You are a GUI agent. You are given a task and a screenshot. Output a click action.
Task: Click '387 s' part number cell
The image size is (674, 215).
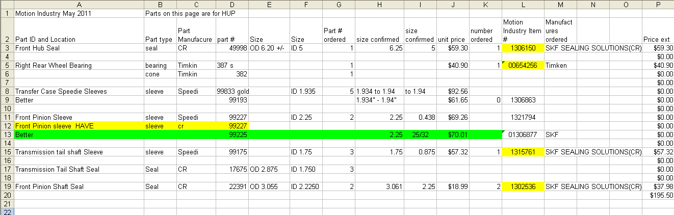[x=232, y=65]
